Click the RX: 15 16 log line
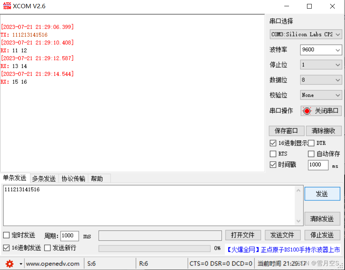Image resolution: width=345 pixels, height=270 pixels. 14,82
